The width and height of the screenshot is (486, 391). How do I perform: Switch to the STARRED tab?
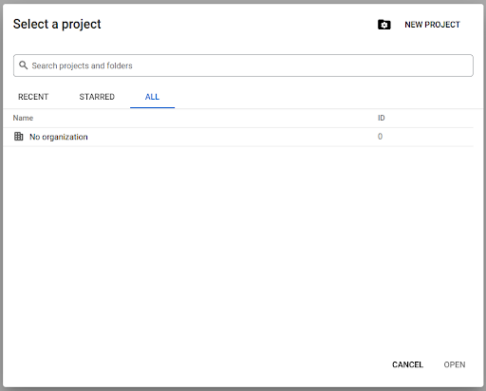click(x=97, y=97)
